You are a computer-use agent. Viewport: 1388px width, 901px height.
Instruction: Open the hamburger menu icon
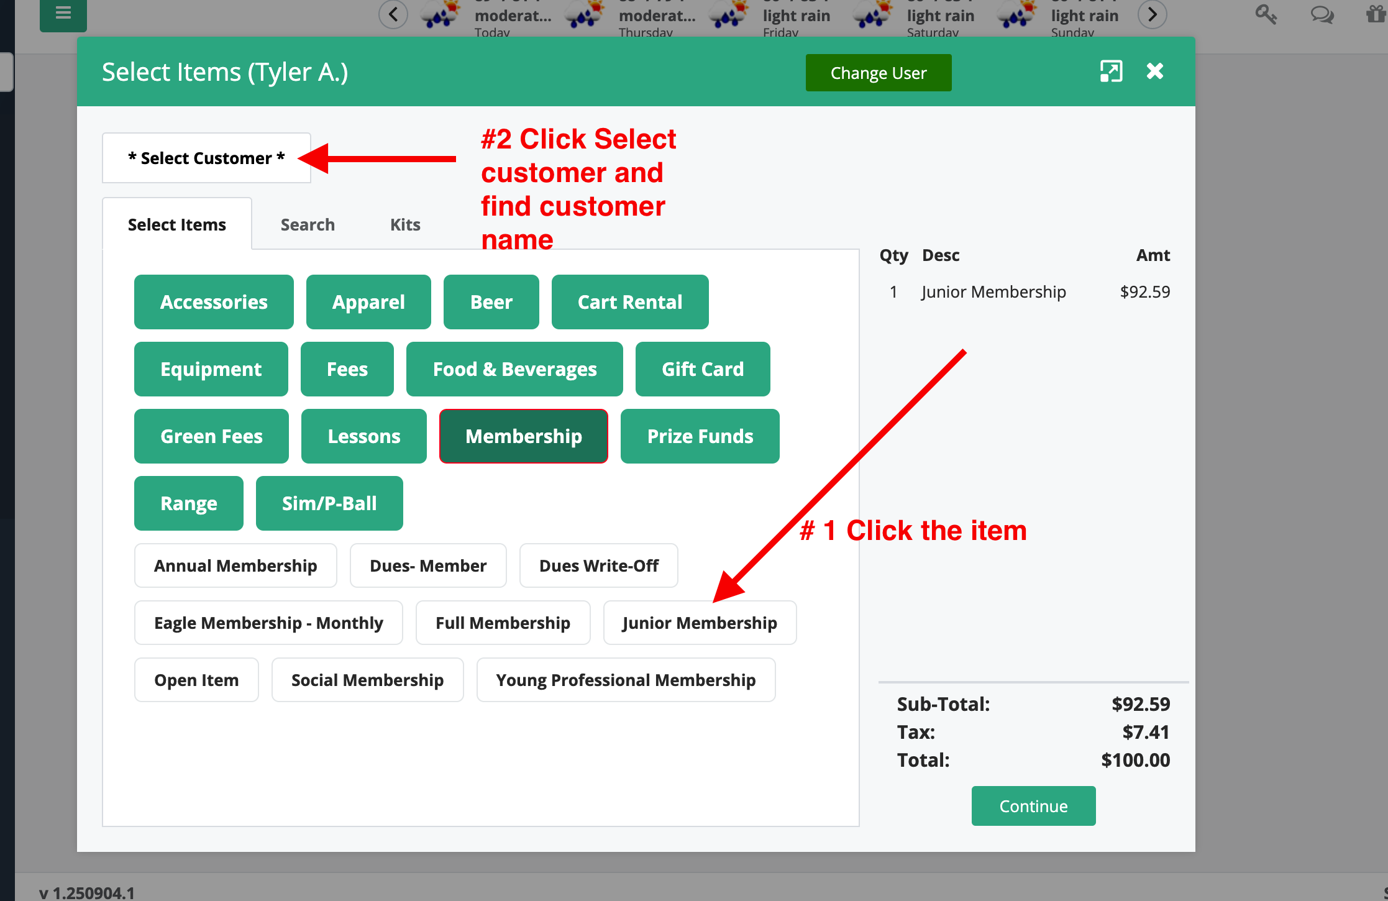point(63,12)
